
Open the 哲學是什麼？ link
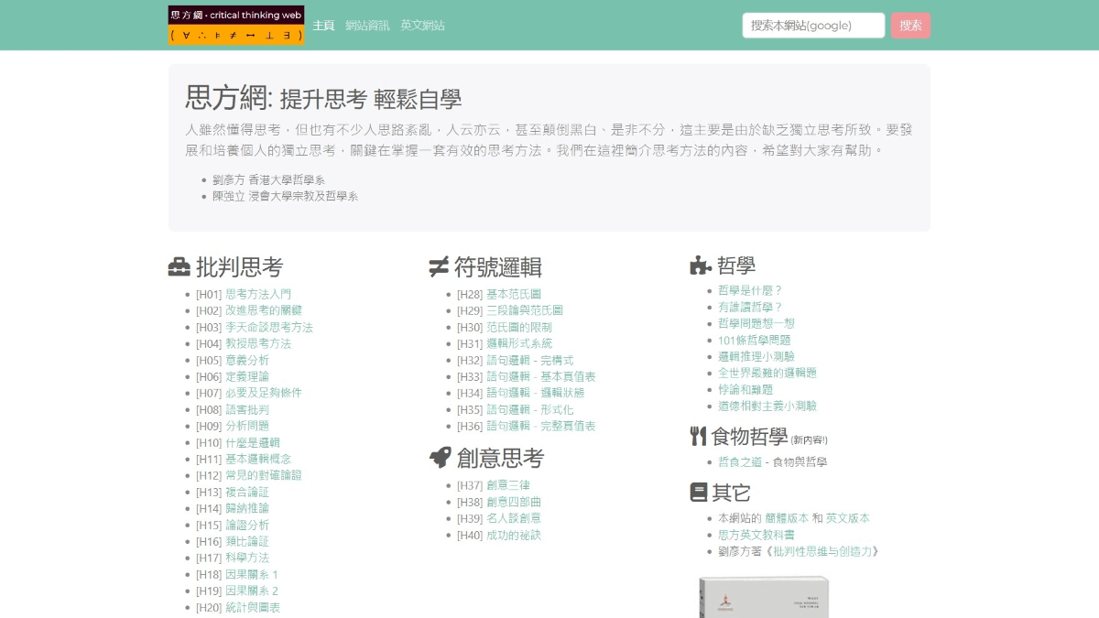[x=750, y=291]
